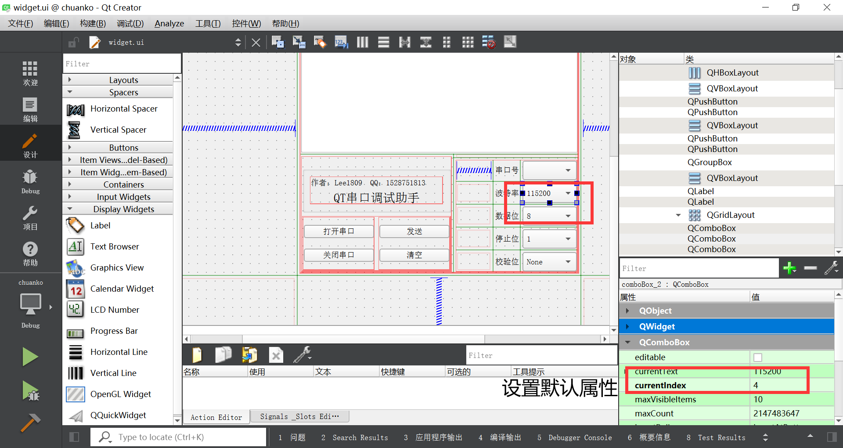
Task: Click the Lay Out in a Grid toolbar icon
Action: (x=468, y=42)
